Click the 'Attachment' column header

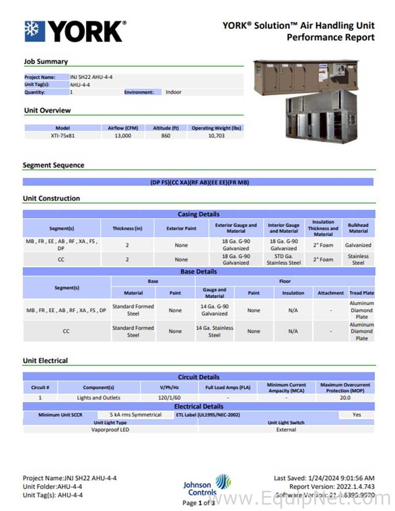tap(330, 293)
